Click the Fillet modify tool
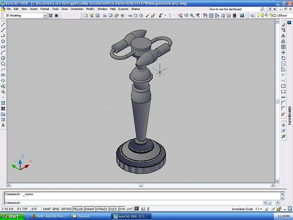Image resolution: width=293 pixels, height=220 pixels. [283, 109]
